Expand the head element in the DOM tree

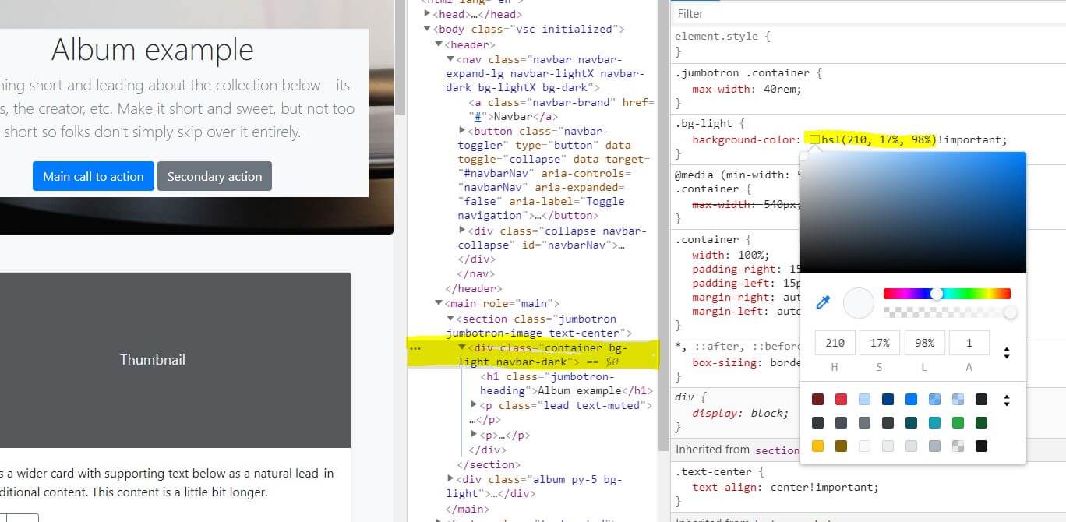pyautogui.click(x=426, y=12)
